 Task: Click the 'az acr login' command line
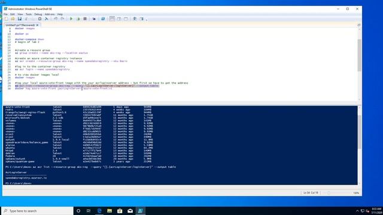point(42,69)
